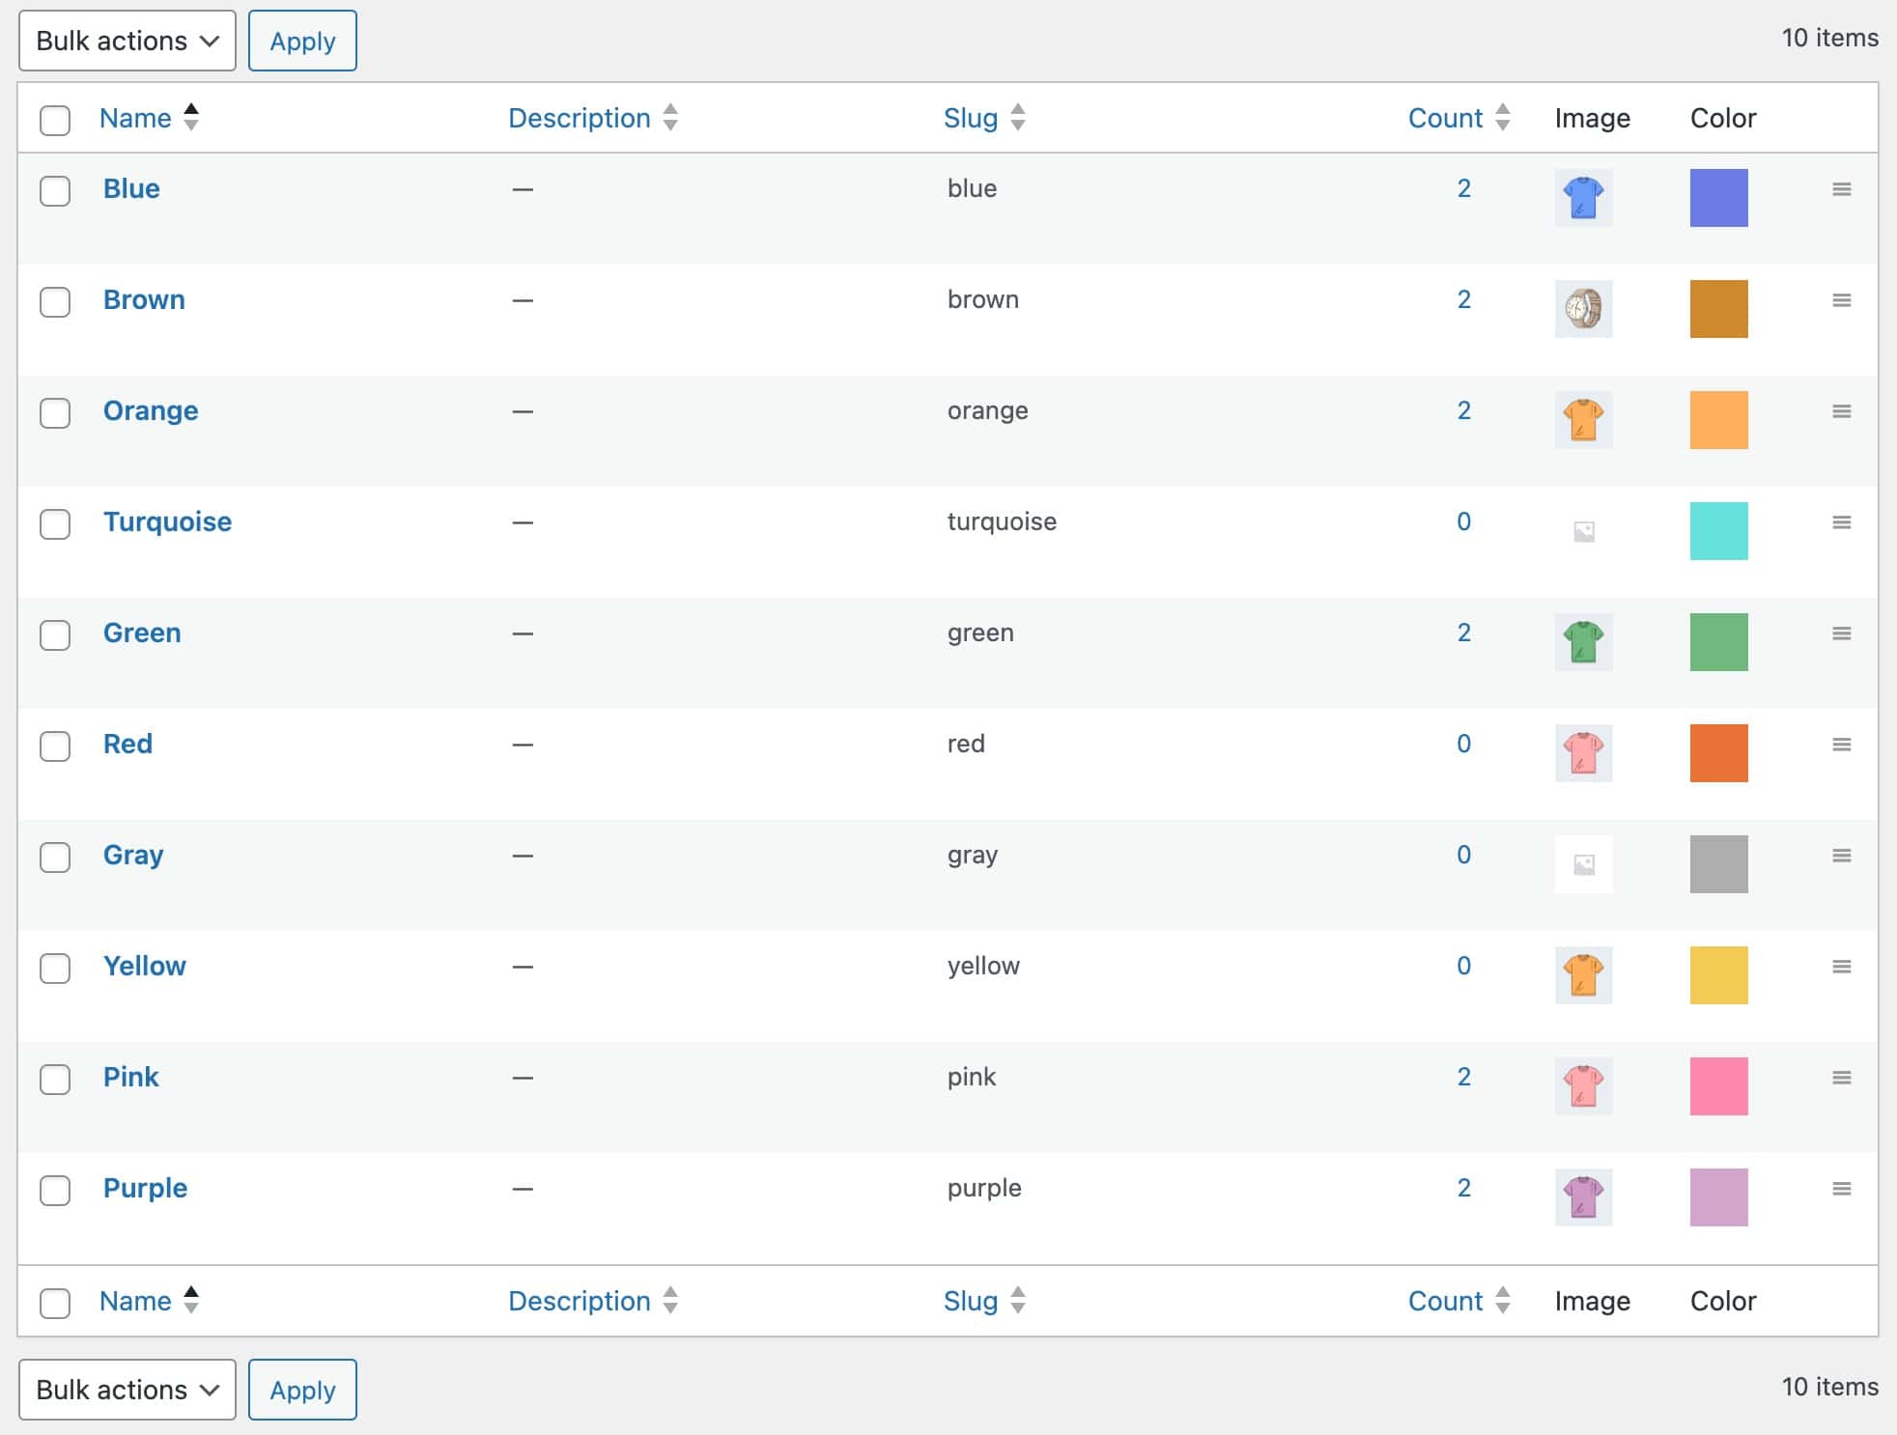Image resolution: width=1897 pixels, height=1435 pixels.
Task: Click the placeholder image icon for Turquoise
Action: tap(1583, 530)
